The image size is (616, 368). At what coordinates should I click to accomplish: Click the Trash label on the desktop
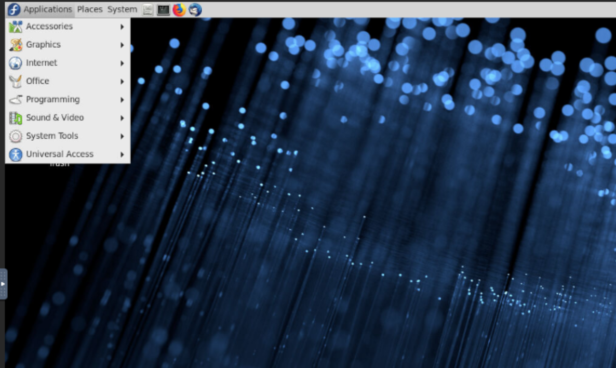pos(59,165)
